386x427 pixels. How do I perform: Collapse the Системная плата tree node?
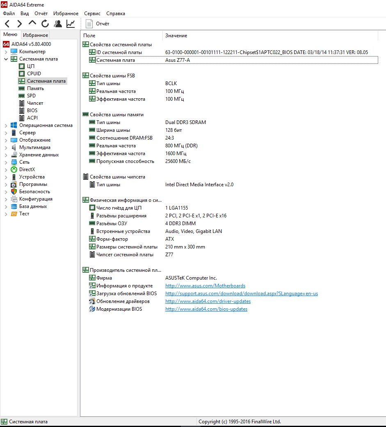(x=6, y=59)
